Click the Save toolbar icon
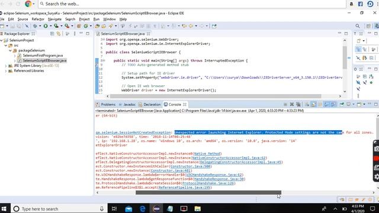Screen dimensions: 379x213 12,26
